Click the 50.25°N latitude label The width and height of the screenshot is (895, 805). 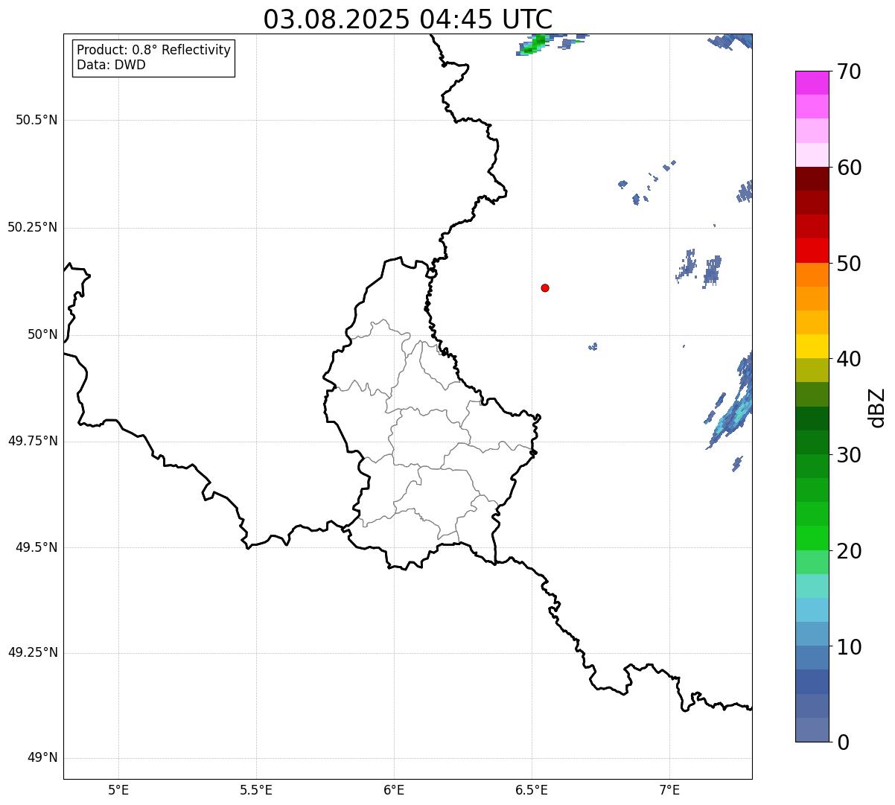coord(33,227)
